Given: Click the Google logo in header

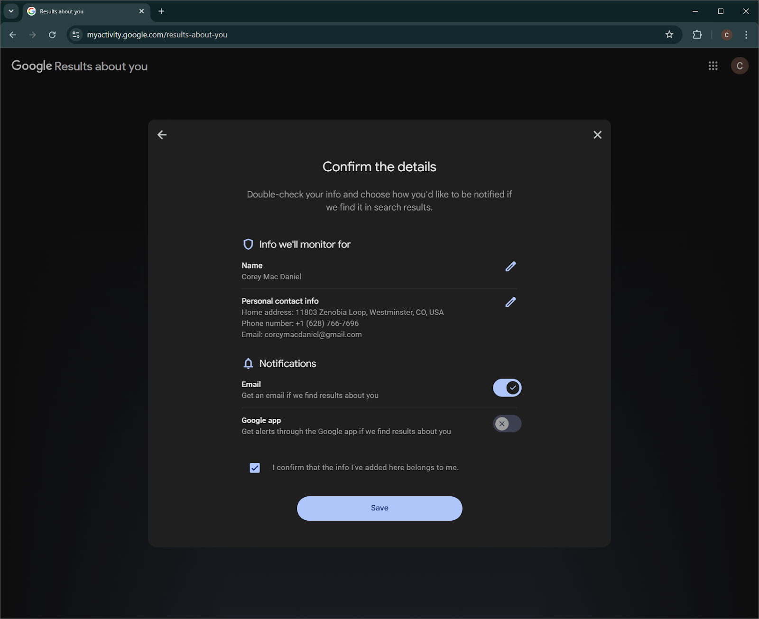Looking at the screenshot, I should [x=32, y=66].
